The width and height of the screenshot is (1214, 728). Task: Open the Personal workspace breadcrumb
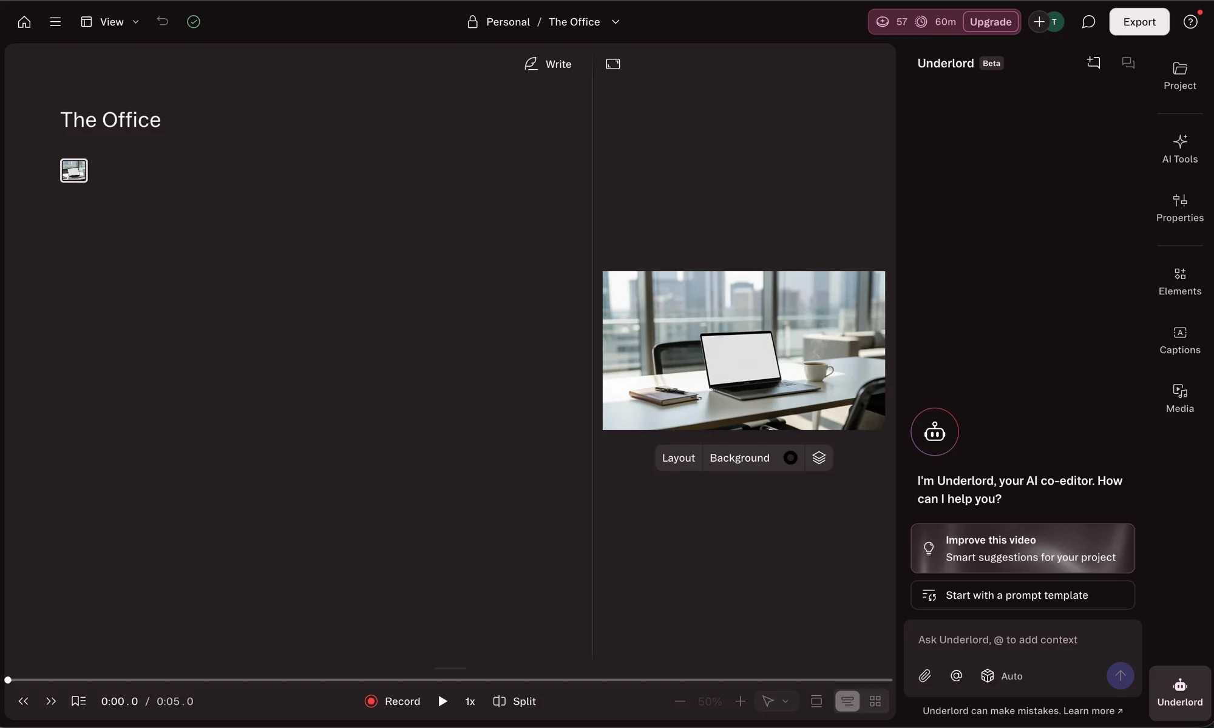(x=508, y=22)
